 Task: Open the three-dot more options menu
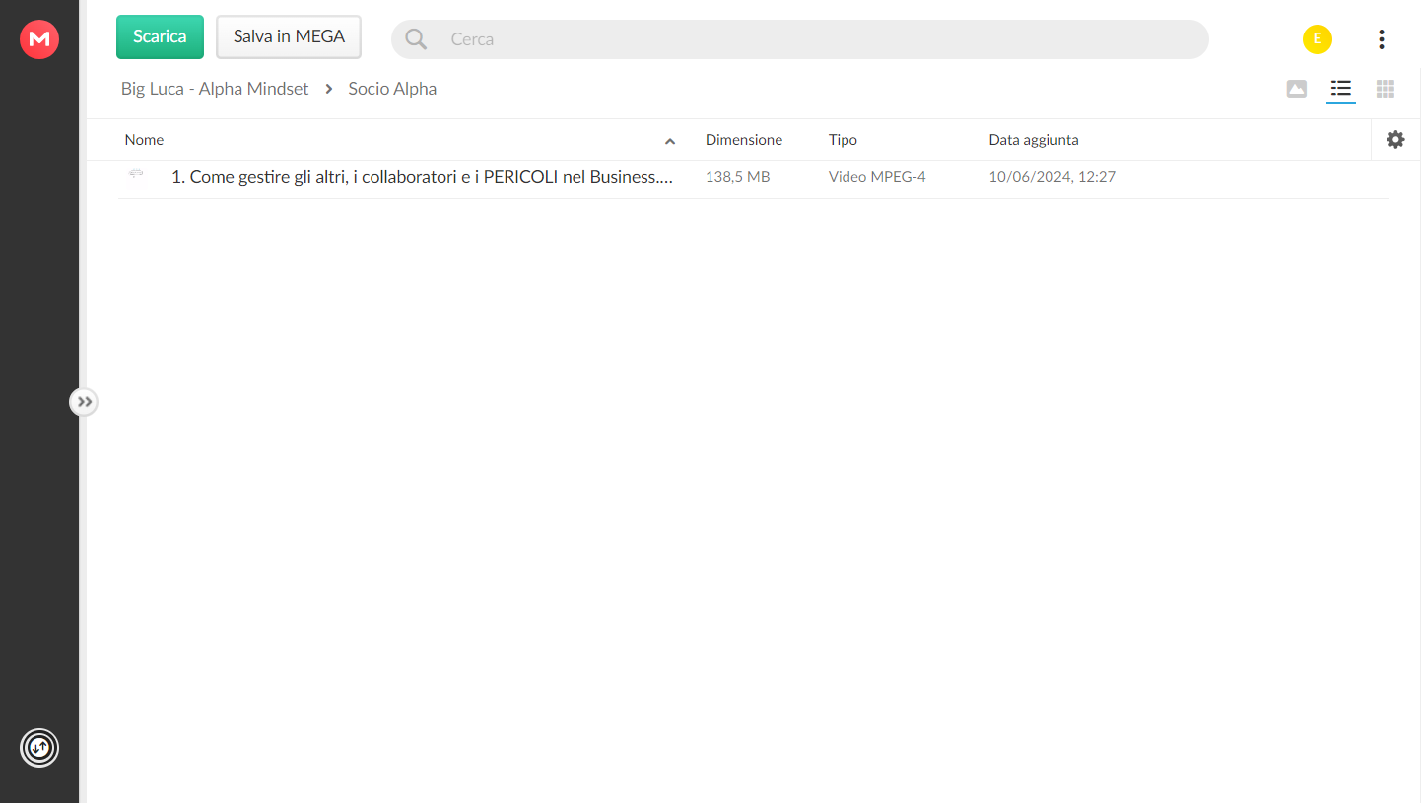click(1382, 39)
